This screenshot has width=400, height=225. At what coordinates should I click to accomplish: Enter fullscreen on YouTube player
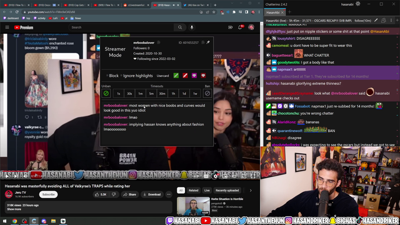pos(253,176)
